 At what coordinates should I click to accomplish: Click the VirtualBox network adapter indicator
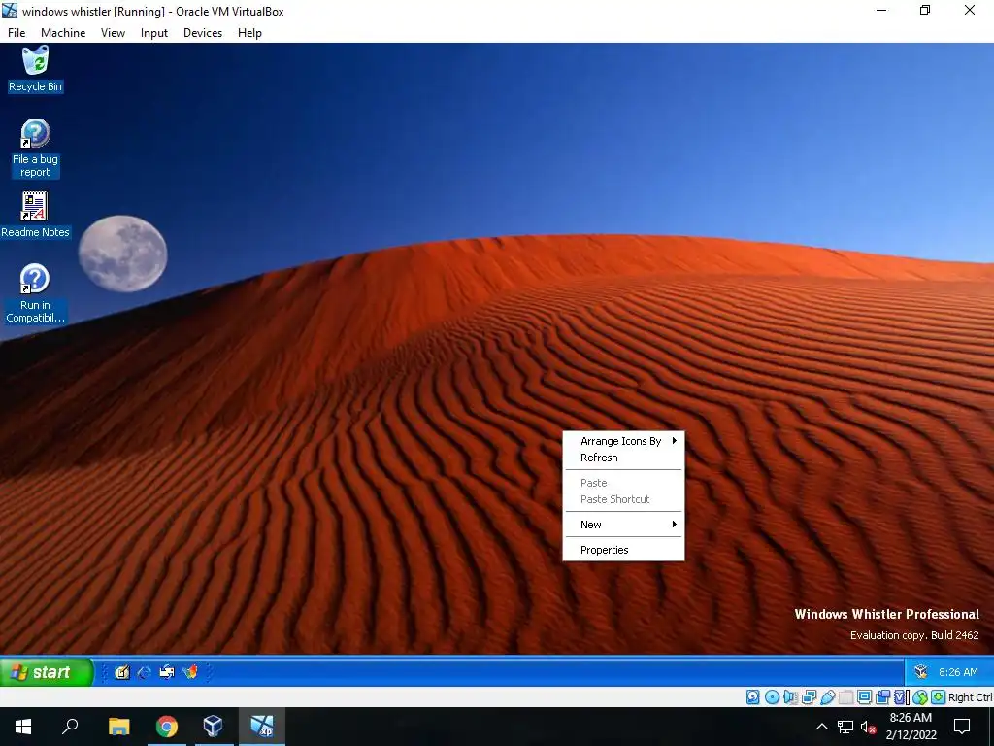[x=809, y=697]
